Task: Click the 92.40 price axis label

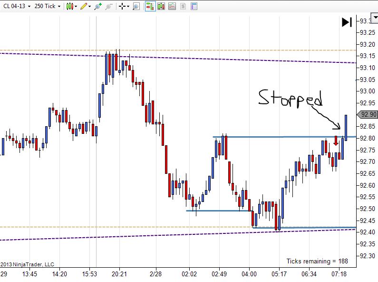Action: (x=368, y=232)
